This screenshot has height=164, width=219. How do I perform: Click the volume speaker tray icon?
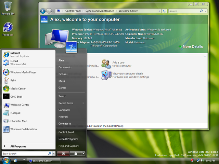coord(202,161)
